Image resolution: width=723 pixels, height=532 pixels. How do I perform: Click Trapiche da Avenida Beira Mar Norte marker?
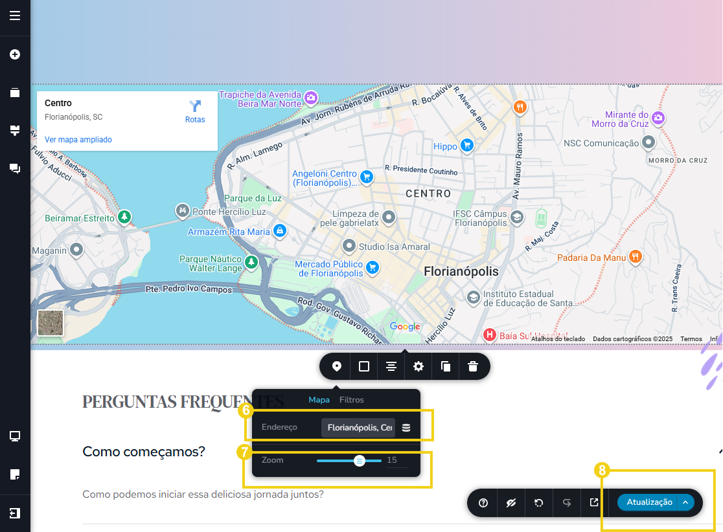tap(311, 98)
